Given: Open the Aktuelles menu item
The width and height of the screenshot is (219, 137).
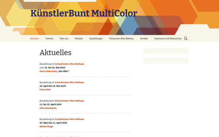Looking at the screenshot, I should point(35,38).
